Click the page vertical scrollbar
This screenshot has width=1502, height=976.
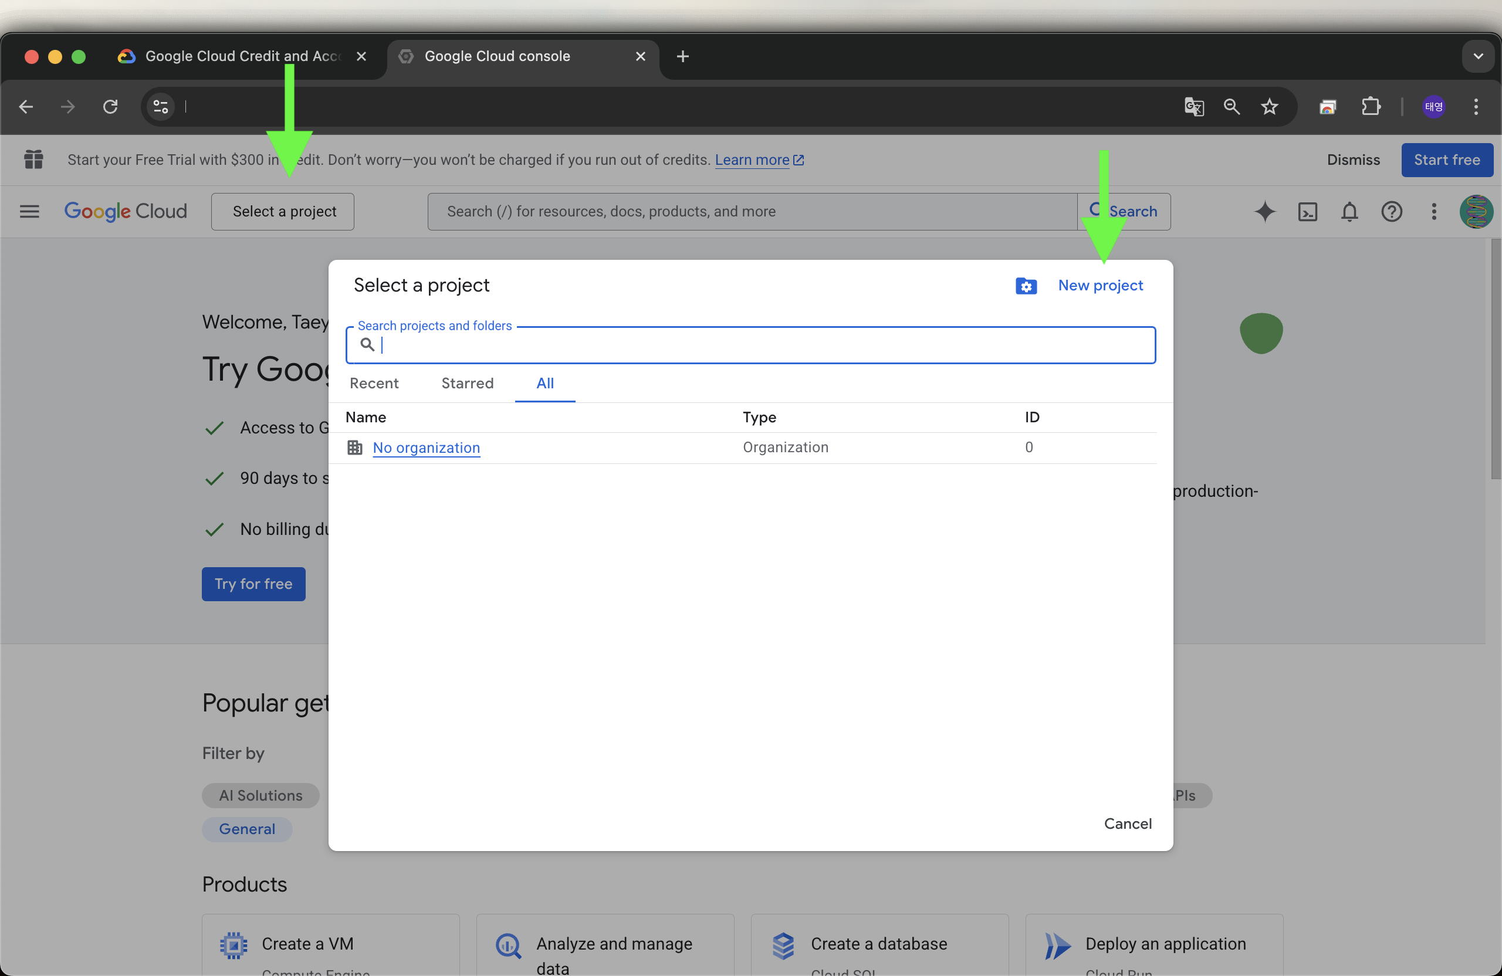pos(1495,358)
